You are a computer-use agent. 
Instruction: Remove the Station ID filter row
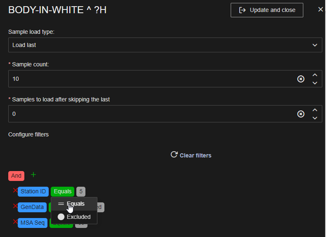click(15, 190)
